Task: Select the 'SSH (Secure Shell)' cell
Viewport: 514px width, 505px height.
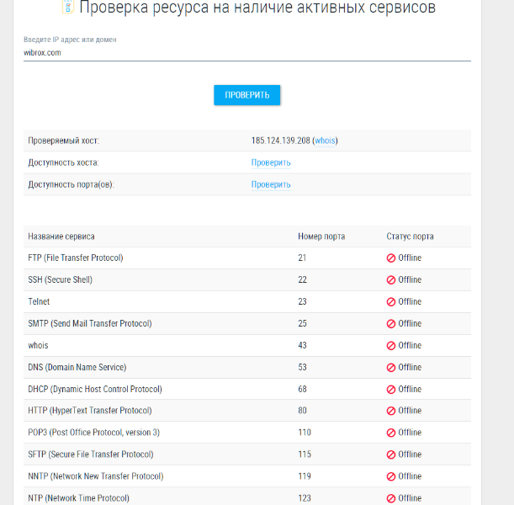Action: pyautogui.click(x=60, y=279)
